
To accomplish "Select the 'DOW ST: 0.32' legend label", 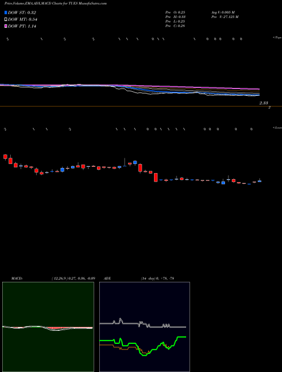I will pos(22,13).
